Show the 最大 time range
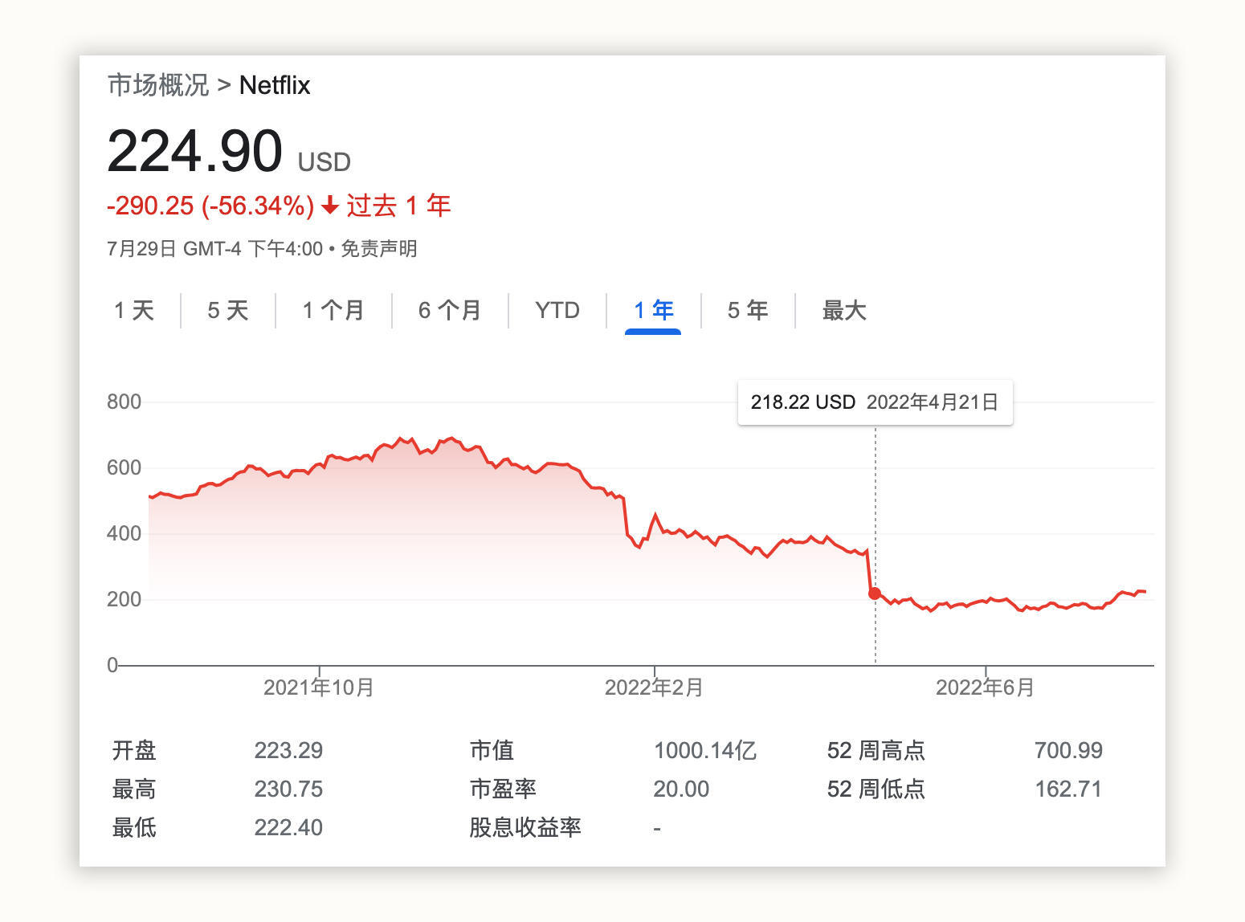 (x=844, y=310)
